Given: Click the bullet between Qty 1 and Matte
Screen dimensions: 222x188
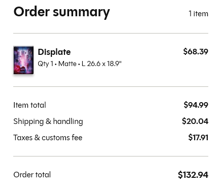Looking at the screenshot, I should tap(56, 65).
